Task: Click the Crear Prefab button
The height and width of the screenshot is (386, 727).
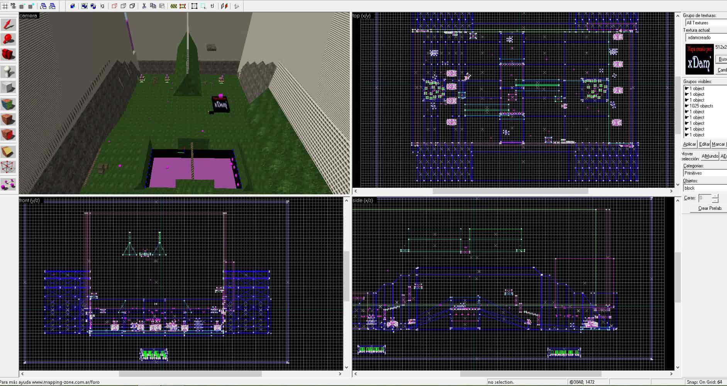Action: [x=710, y=208]
